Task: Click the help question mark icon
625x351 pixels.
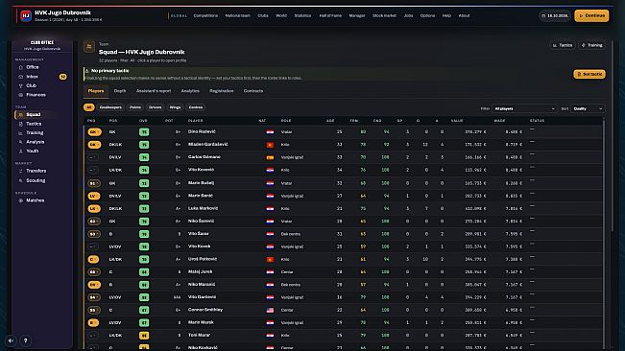Action: coord(26,340)
